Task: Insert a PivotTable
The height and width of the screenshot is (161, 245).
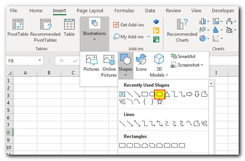Action: pyautogui.click(x=18, y=28)
